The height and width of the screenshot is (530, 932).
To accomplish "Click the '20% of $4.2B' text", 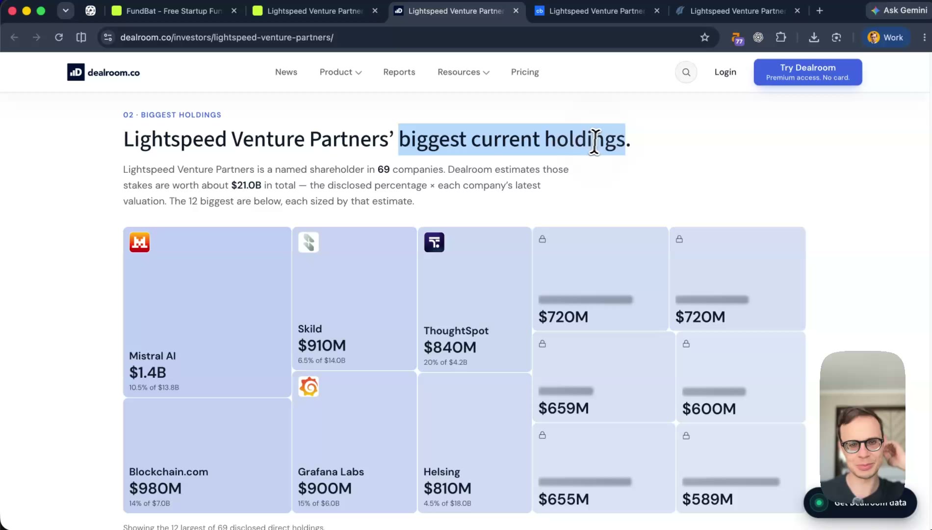I will 445,362.
